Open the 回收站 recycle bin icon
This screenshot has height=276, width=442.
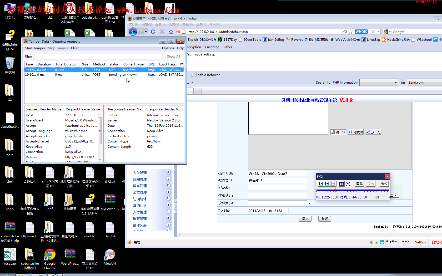point(10,65)
